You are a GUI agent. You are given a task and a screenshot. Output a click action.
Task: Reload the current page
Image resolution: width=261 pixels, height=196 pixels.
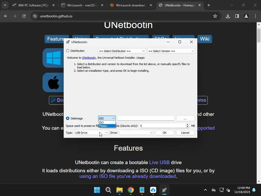tap(24, 16)
